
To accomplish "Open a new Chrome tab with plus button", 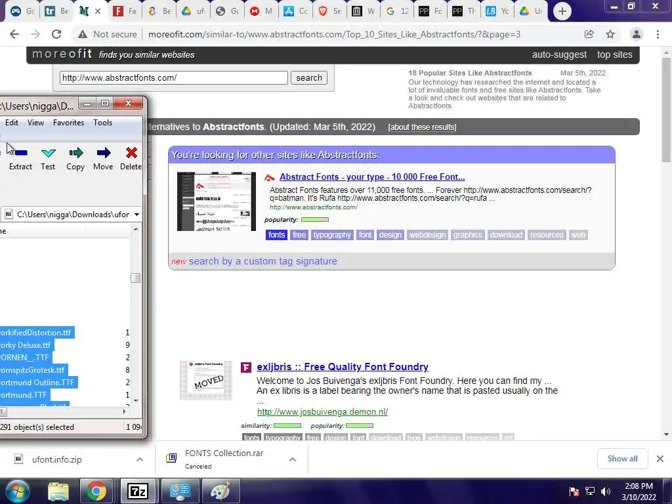I will (x=562, y=11).
